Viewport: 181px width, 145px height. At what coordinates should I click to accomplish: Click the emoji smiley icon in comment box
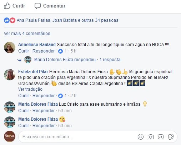point(141,137)
